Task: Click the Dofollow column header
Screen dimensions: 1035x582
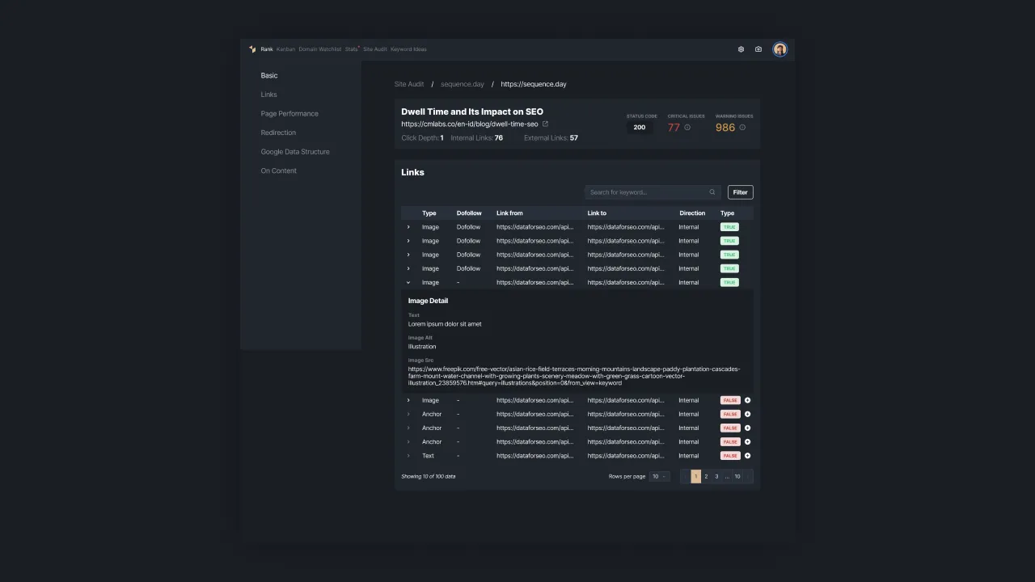Action: [x=469, y=213]
